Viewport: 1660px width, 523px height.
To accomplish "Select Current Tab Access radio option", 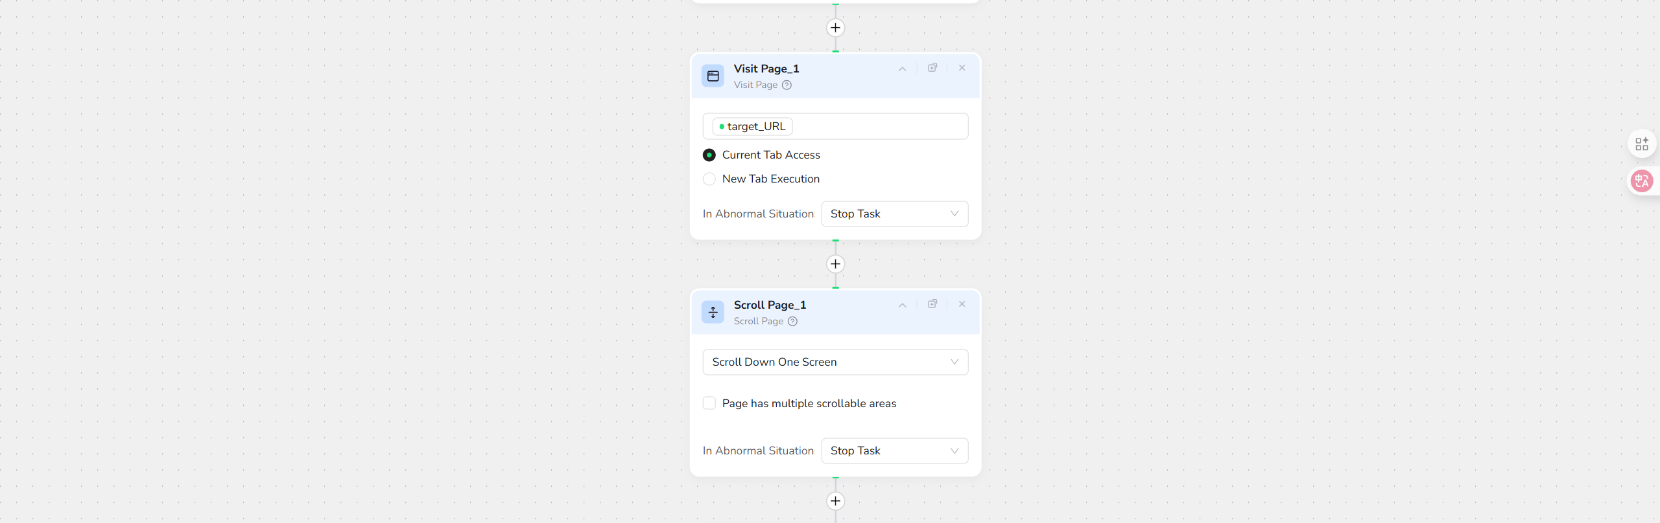I will 709,155.
